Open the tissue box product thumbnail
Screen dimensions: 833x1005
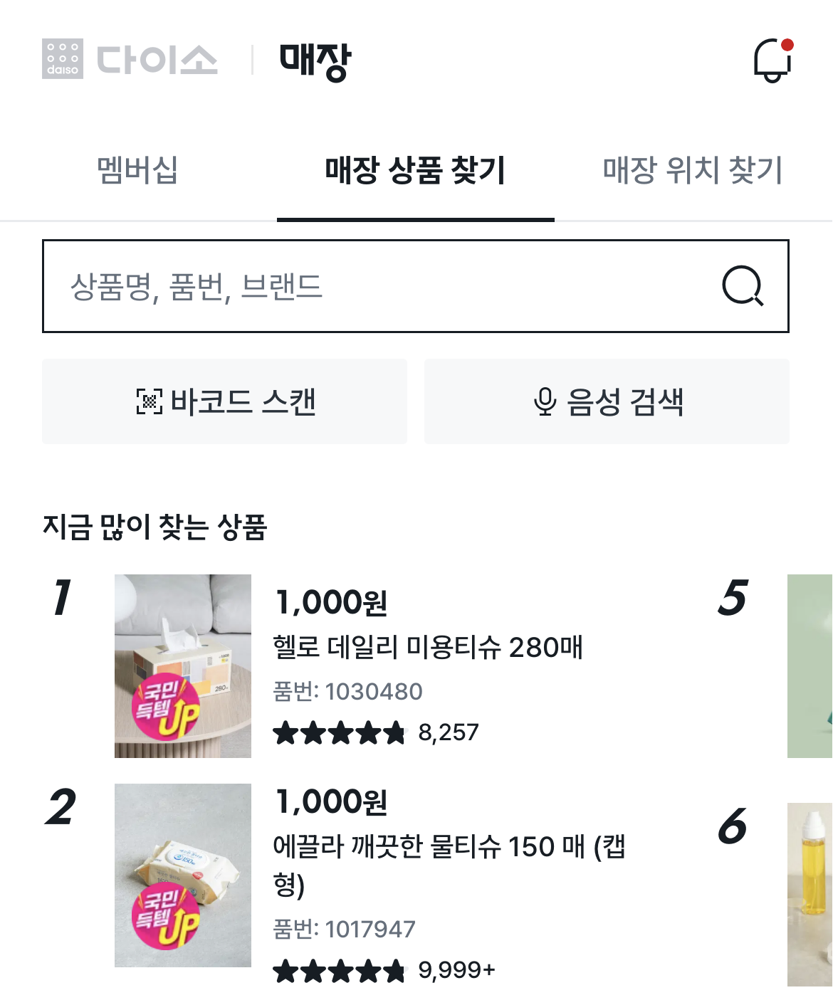click(x=183, y=665)
